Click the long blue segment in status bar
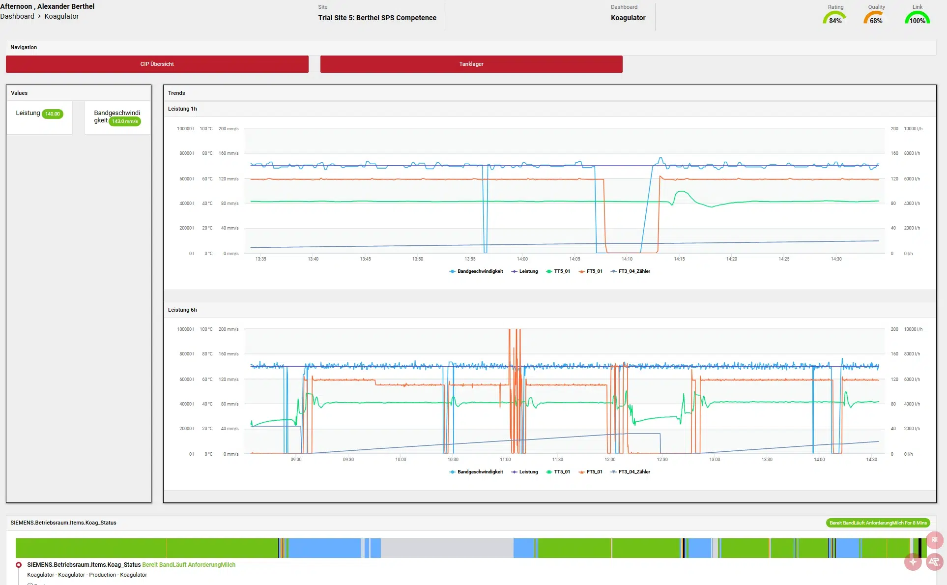The height and width of the screenshot is (585, 947). coord(324,548)
